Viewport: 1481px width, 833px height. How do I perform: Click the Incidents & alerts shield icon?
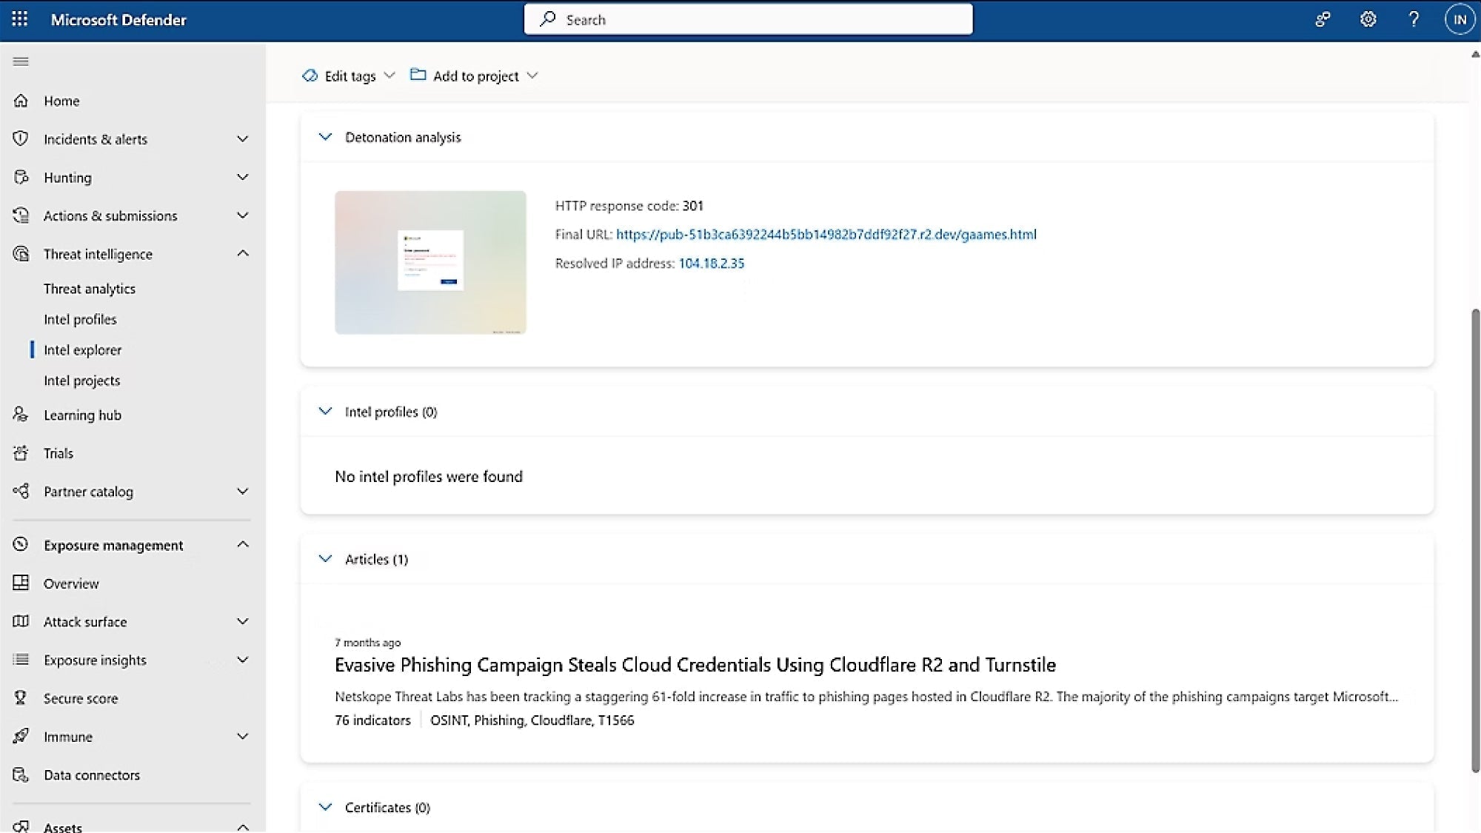(x=21, y=138)
